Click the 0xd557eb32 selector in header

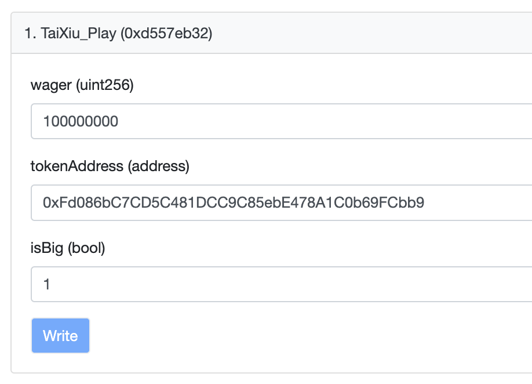(166, 34)
